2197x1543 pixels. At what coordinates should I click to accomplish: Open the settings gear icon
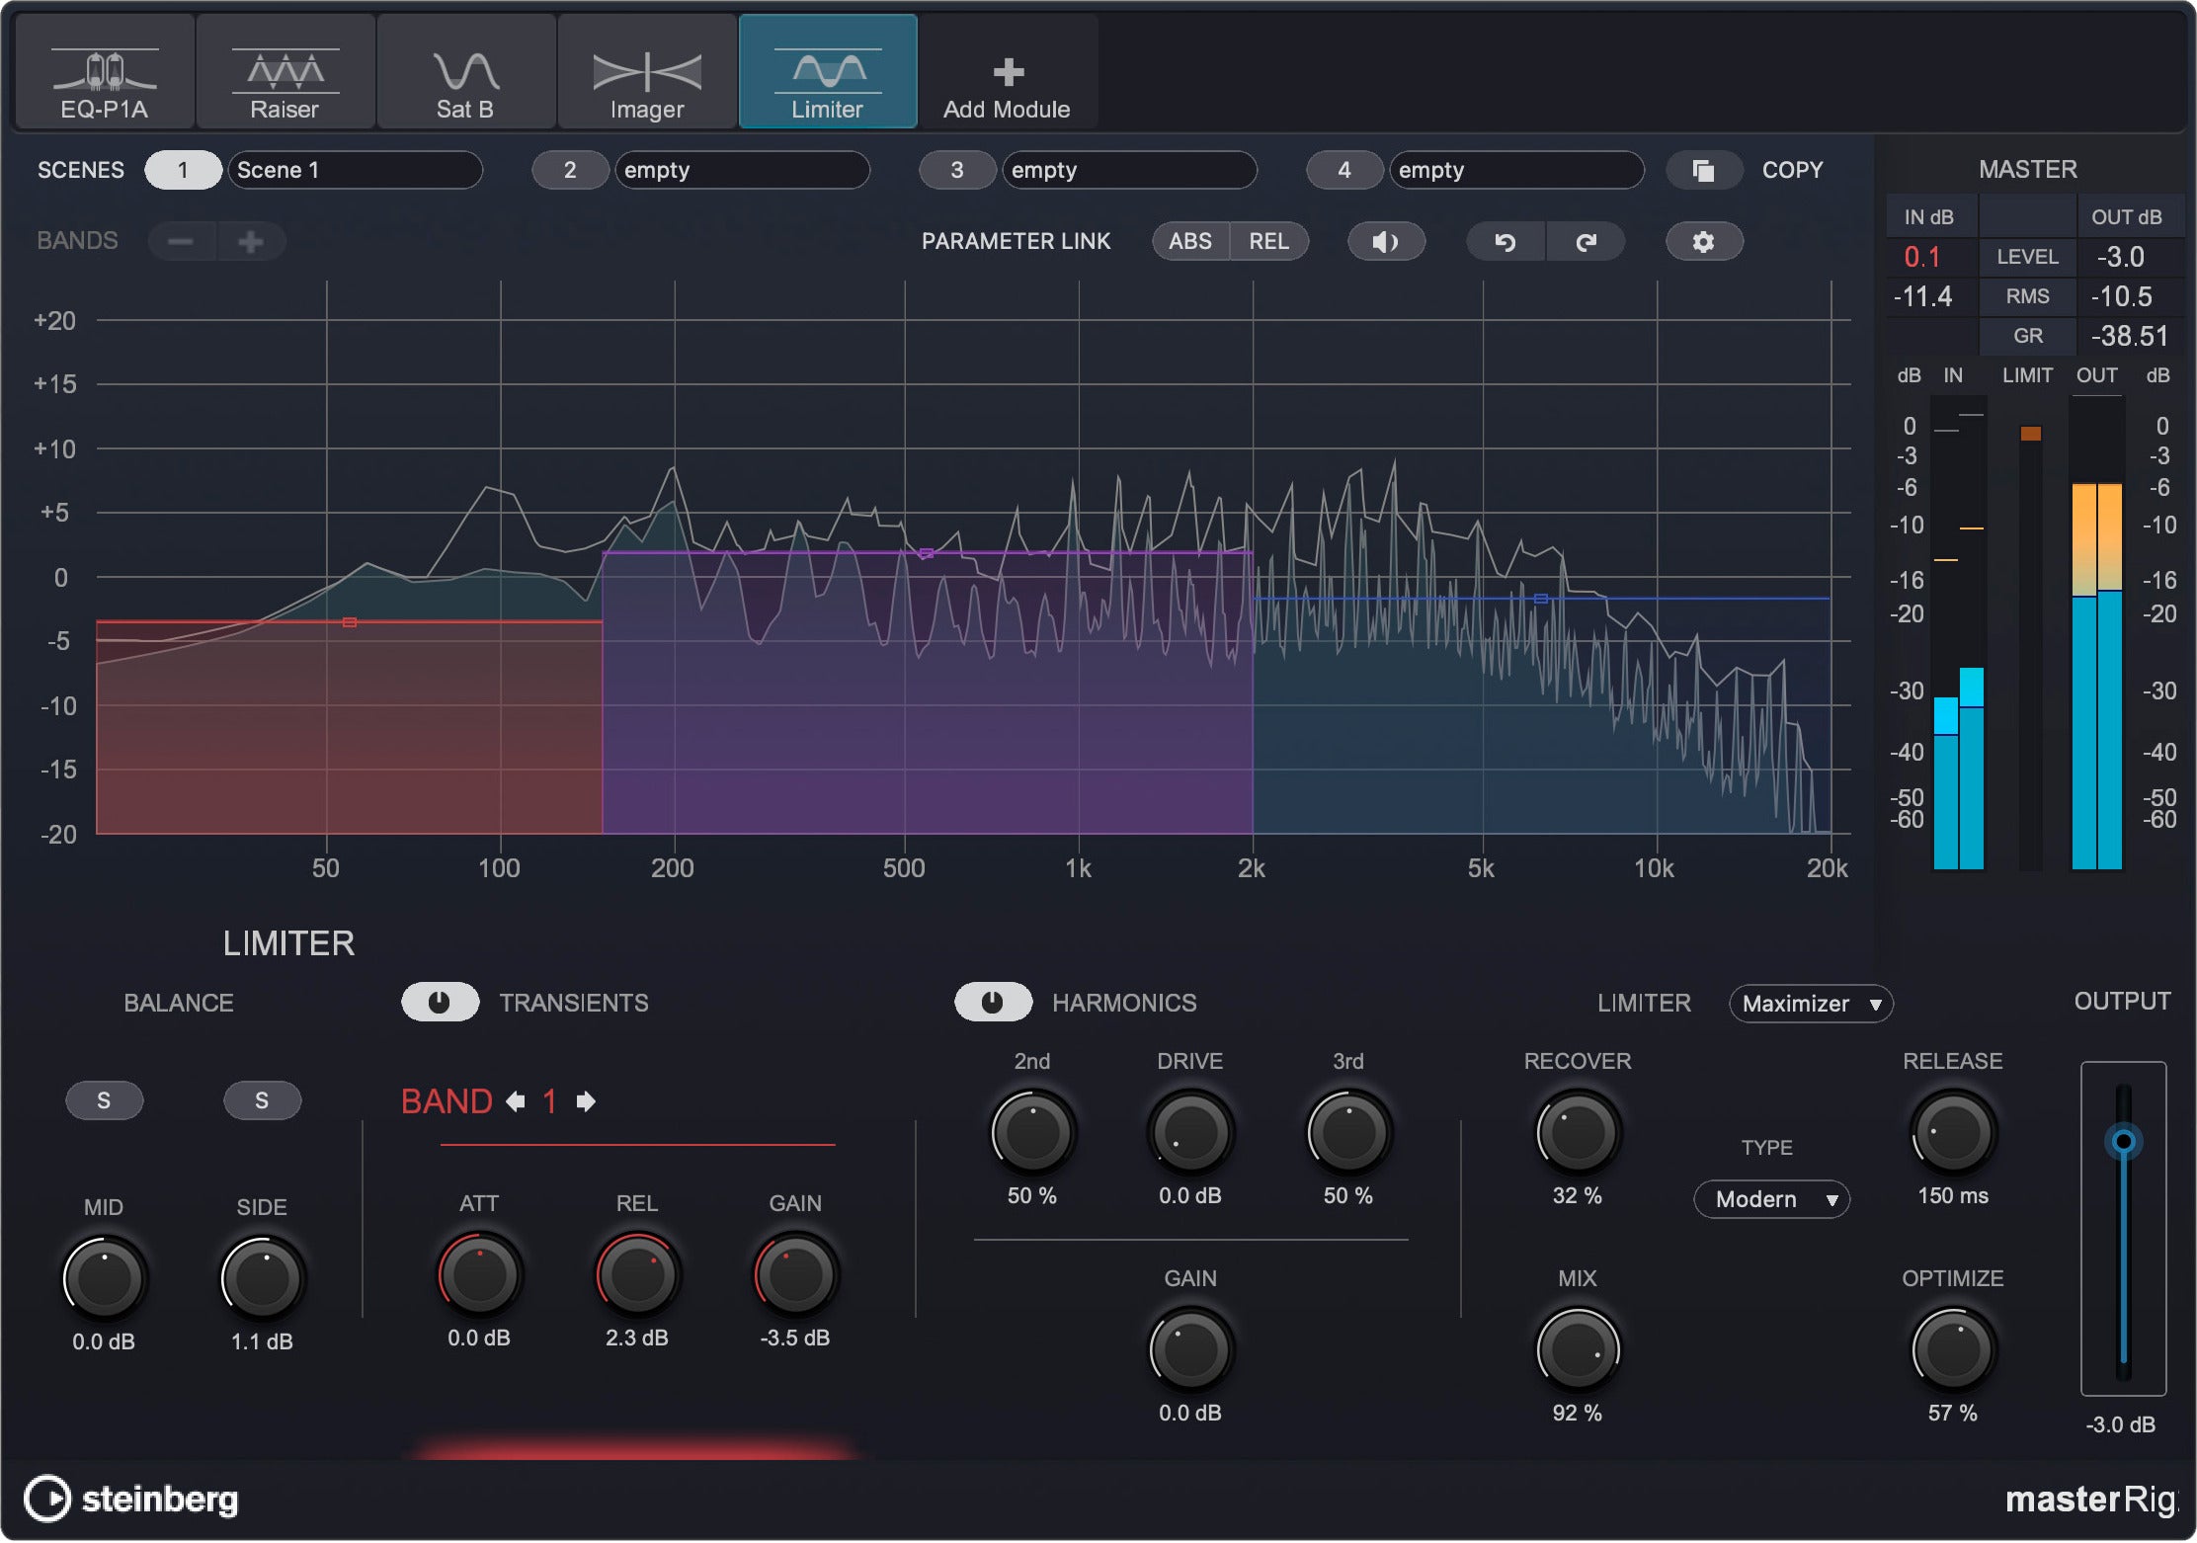click(x=1703, y=240)
